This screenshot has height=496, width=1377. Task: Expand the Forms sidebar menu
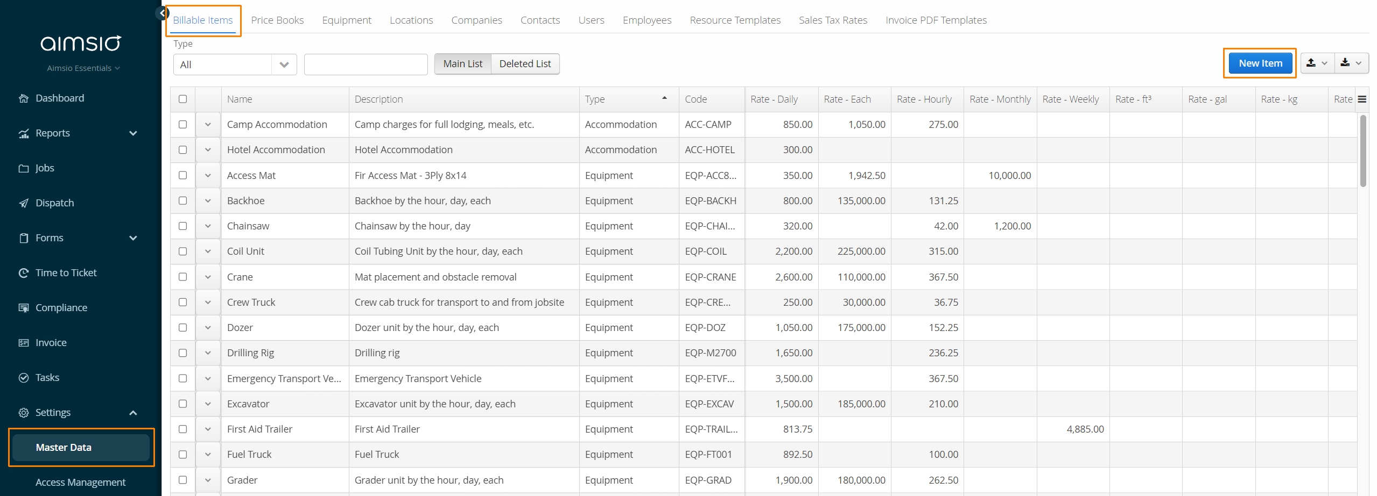pyautogui.click(x=134, y=238)
